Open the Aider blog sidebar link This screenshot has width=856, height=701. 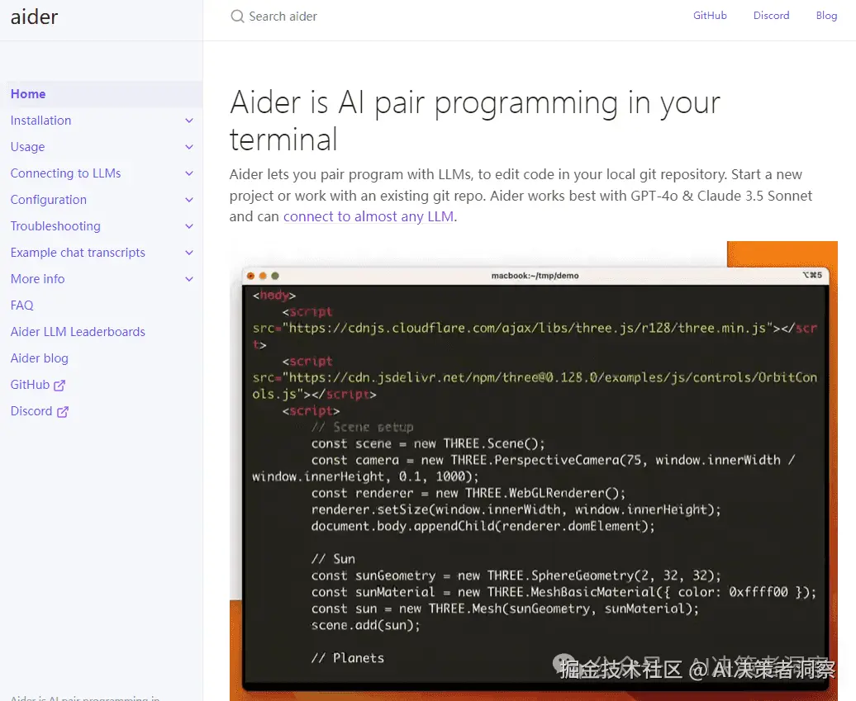tap(40, 358)
